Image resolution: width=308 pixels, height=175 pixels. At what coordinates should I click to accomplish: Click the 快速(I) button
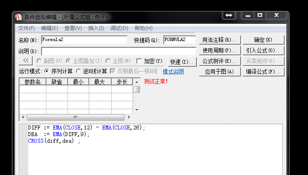[x=182, y=62]
